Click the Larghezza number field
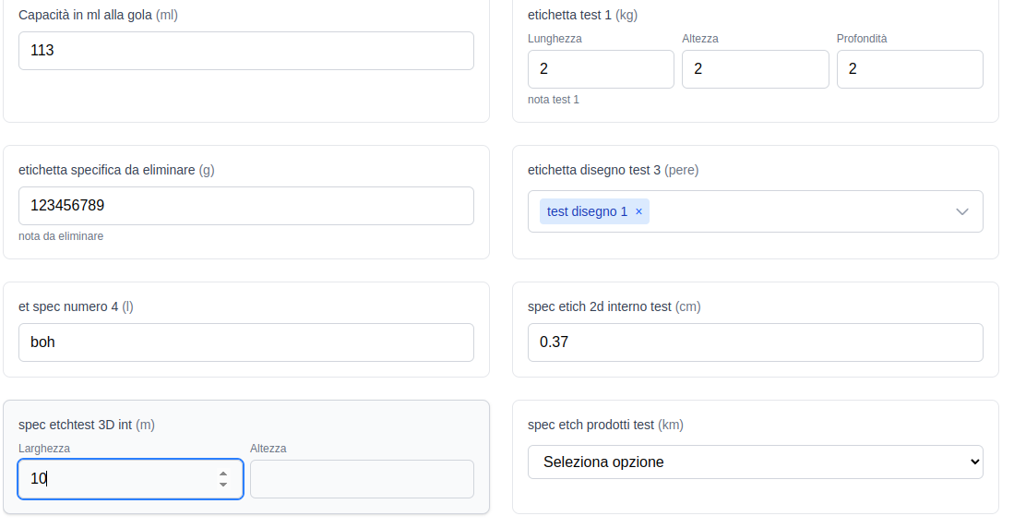Screen dimensions: 1014x528 point(115,479)
